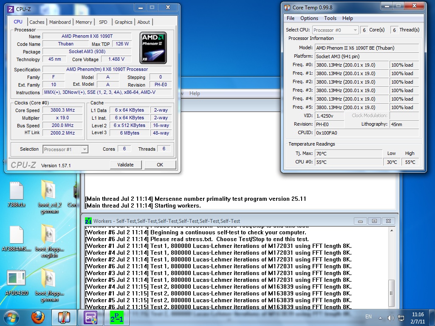The width and height of the screenshot is (435, 326).
Task: Switch to the Caches tab
Action: pos(37,22)
